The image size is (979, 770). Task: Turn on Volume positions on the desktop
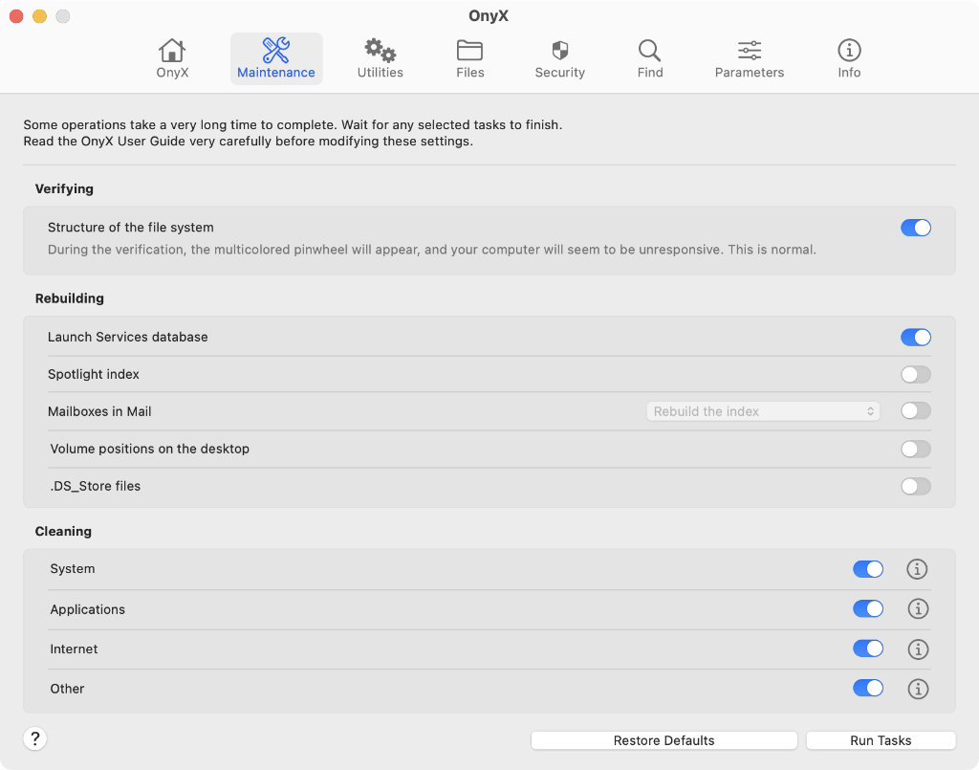coord(915,449)
